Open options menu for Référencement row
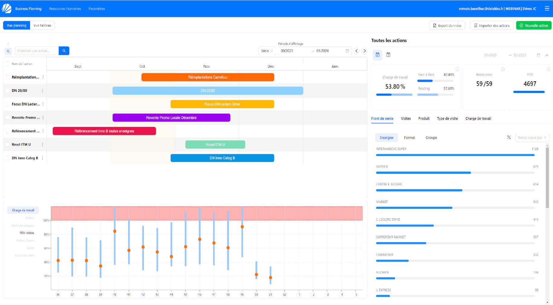 [43, 131]
